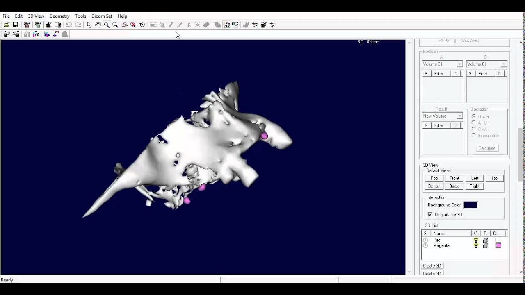Click the Background Color dark blue swatch
The image size is (525, 295).
click(470, 205)
